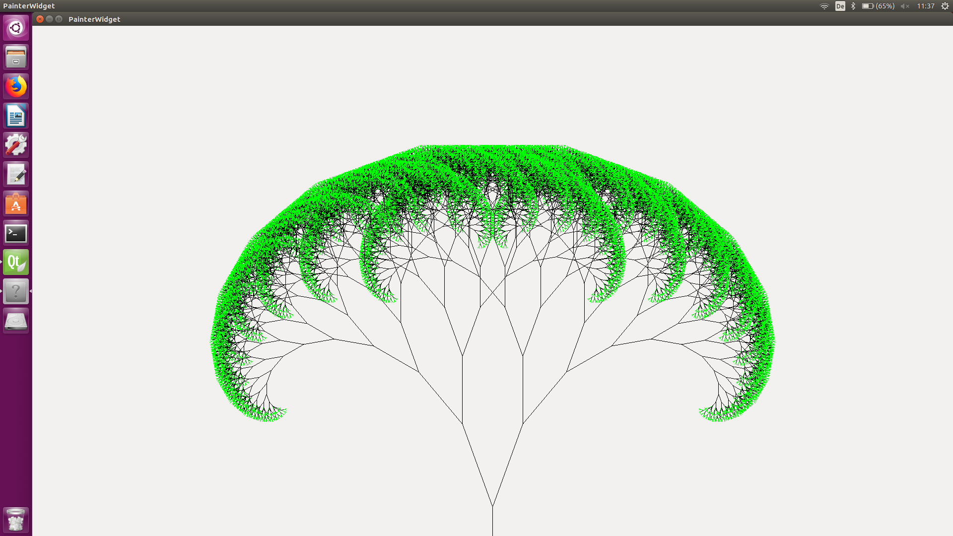953x536 pixels.
Task: Open Firefox web browser
Action: pos(16,86)
